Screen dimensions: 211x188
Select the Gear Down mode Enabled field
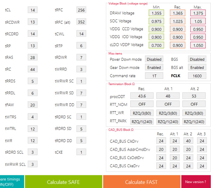(154, 68)
